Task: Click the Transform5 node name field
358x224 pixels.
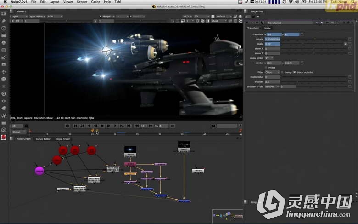Action: (289, 23)
